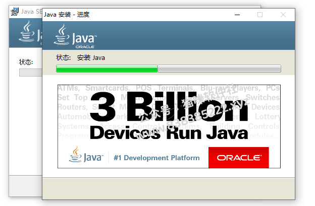This screenshot has height=206, width=315.
Task: Close the Java 安装 - 进度 window
Action: pos(283,15)
